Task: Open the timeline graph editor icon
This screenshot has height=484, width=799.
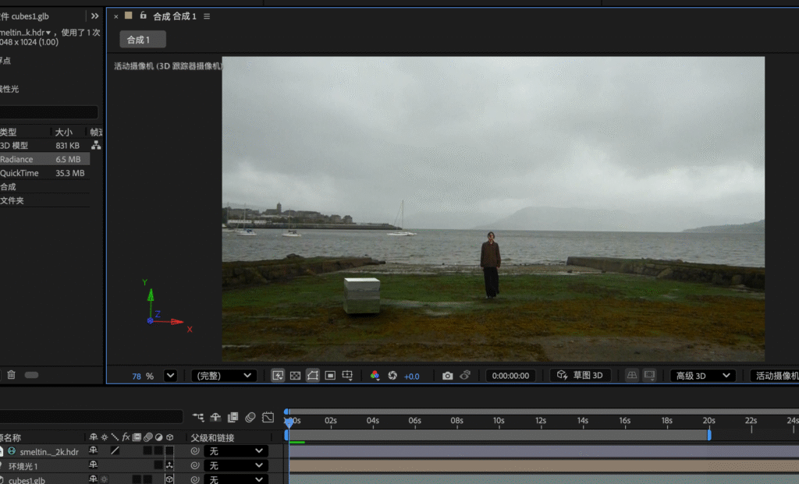Action: 268,418
